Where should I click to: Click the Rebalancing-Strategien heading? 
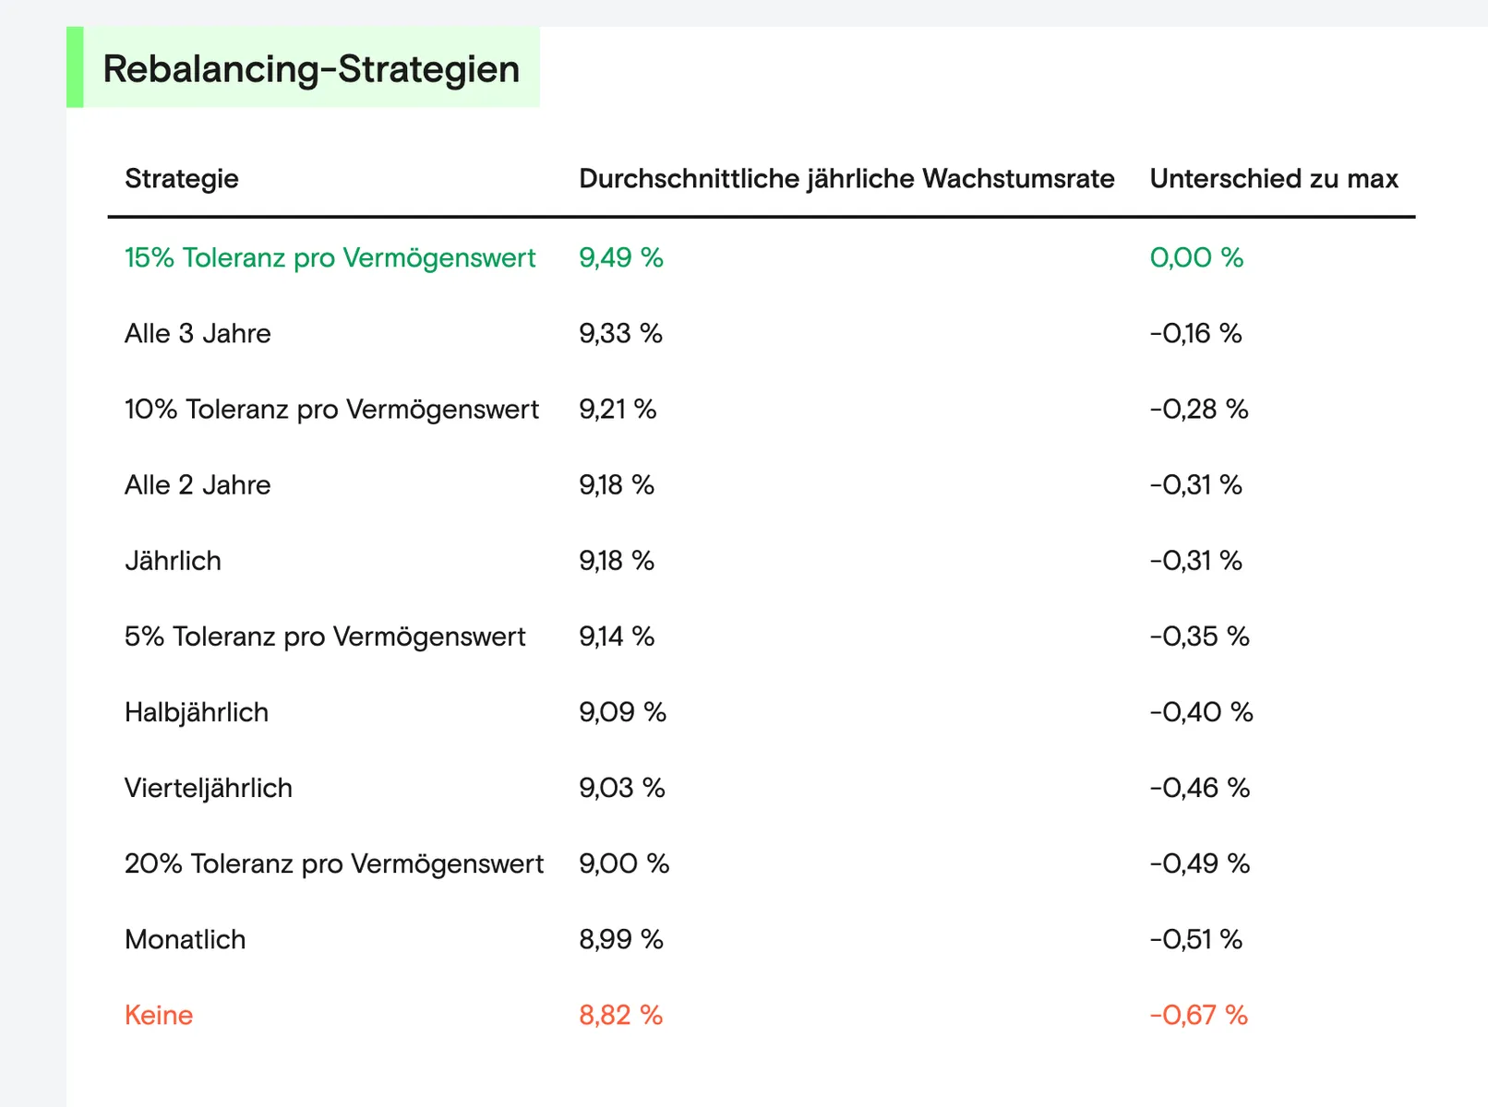click(x=311, y=69)
